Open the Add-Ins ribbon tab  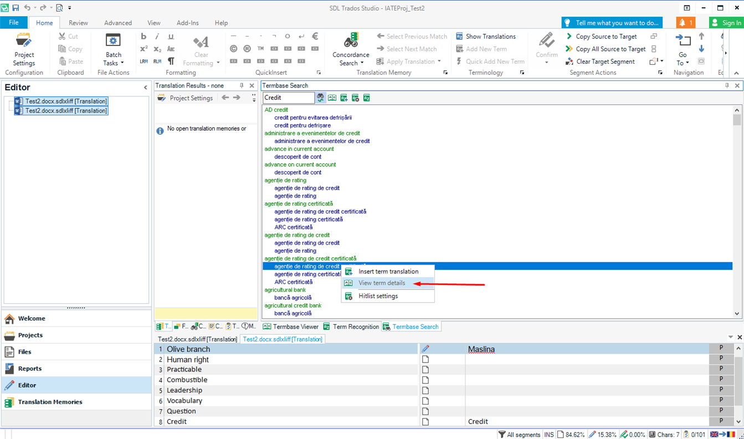[x=187, y=23]
